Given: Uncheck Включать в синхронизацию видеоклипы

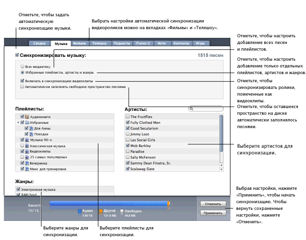Looking at the screenshot, I should [22, 81].
